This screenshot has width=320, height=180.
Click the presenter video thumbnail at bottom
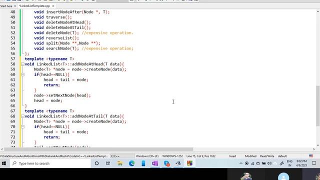pyautogui.click(x=246, y=176)
